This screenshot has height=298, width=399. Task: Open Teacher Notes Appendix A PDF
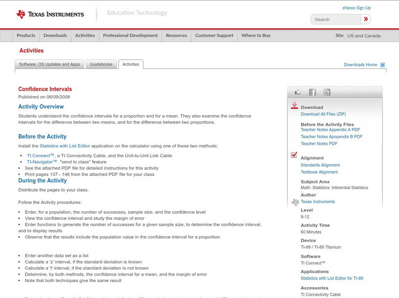click(x=330, y=130)
